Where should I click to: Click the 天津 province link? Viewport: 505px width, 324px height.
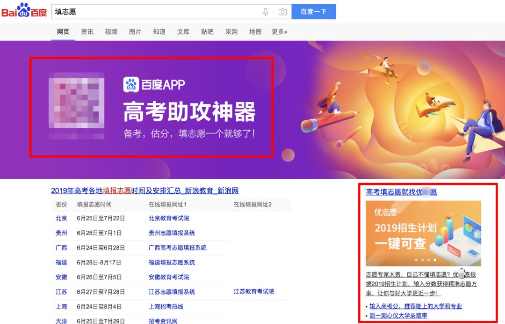pos(61,321)
